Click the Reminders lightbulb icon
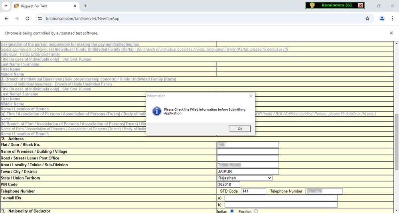 [x=312, y=5]
